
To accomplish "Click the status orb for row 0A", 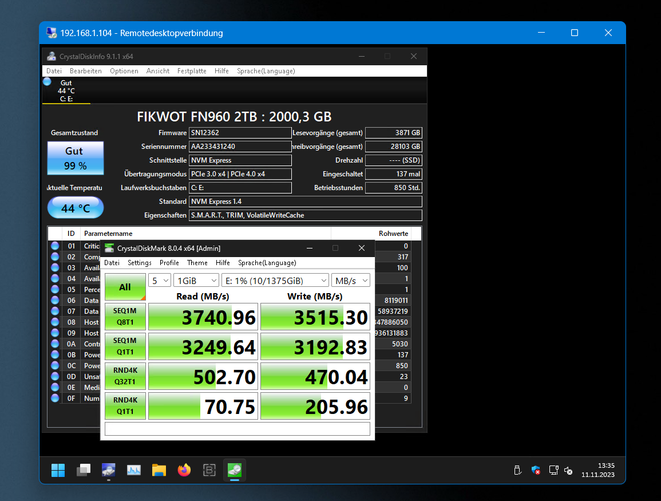I will pos(55,344).
